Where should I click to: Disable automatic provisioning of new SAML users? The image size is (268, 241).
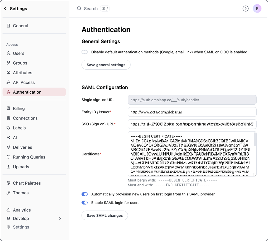[x=85, y=194]
